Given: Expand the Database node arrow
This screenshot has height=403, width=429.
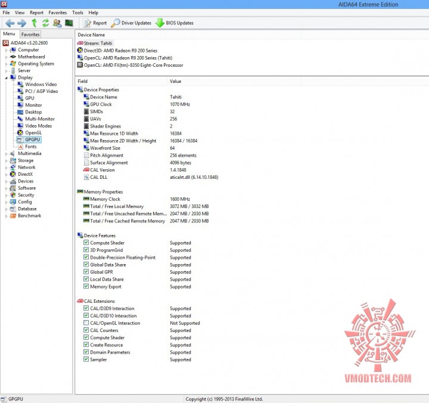Looking at the screenshot, I should pyautogui.click(x=6, y=209).
